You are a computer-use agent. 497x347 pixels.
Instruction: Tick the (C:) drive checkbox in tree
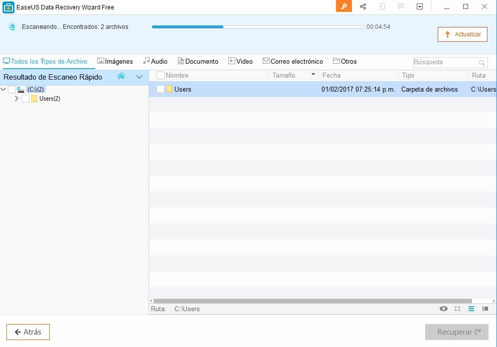coord(12,90)
